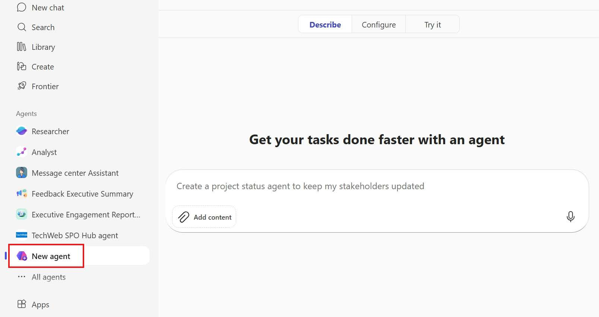The height and width of the screenshot is (317, 599).
Task: Click the Agents section heading text
Action: pos(26,113)
